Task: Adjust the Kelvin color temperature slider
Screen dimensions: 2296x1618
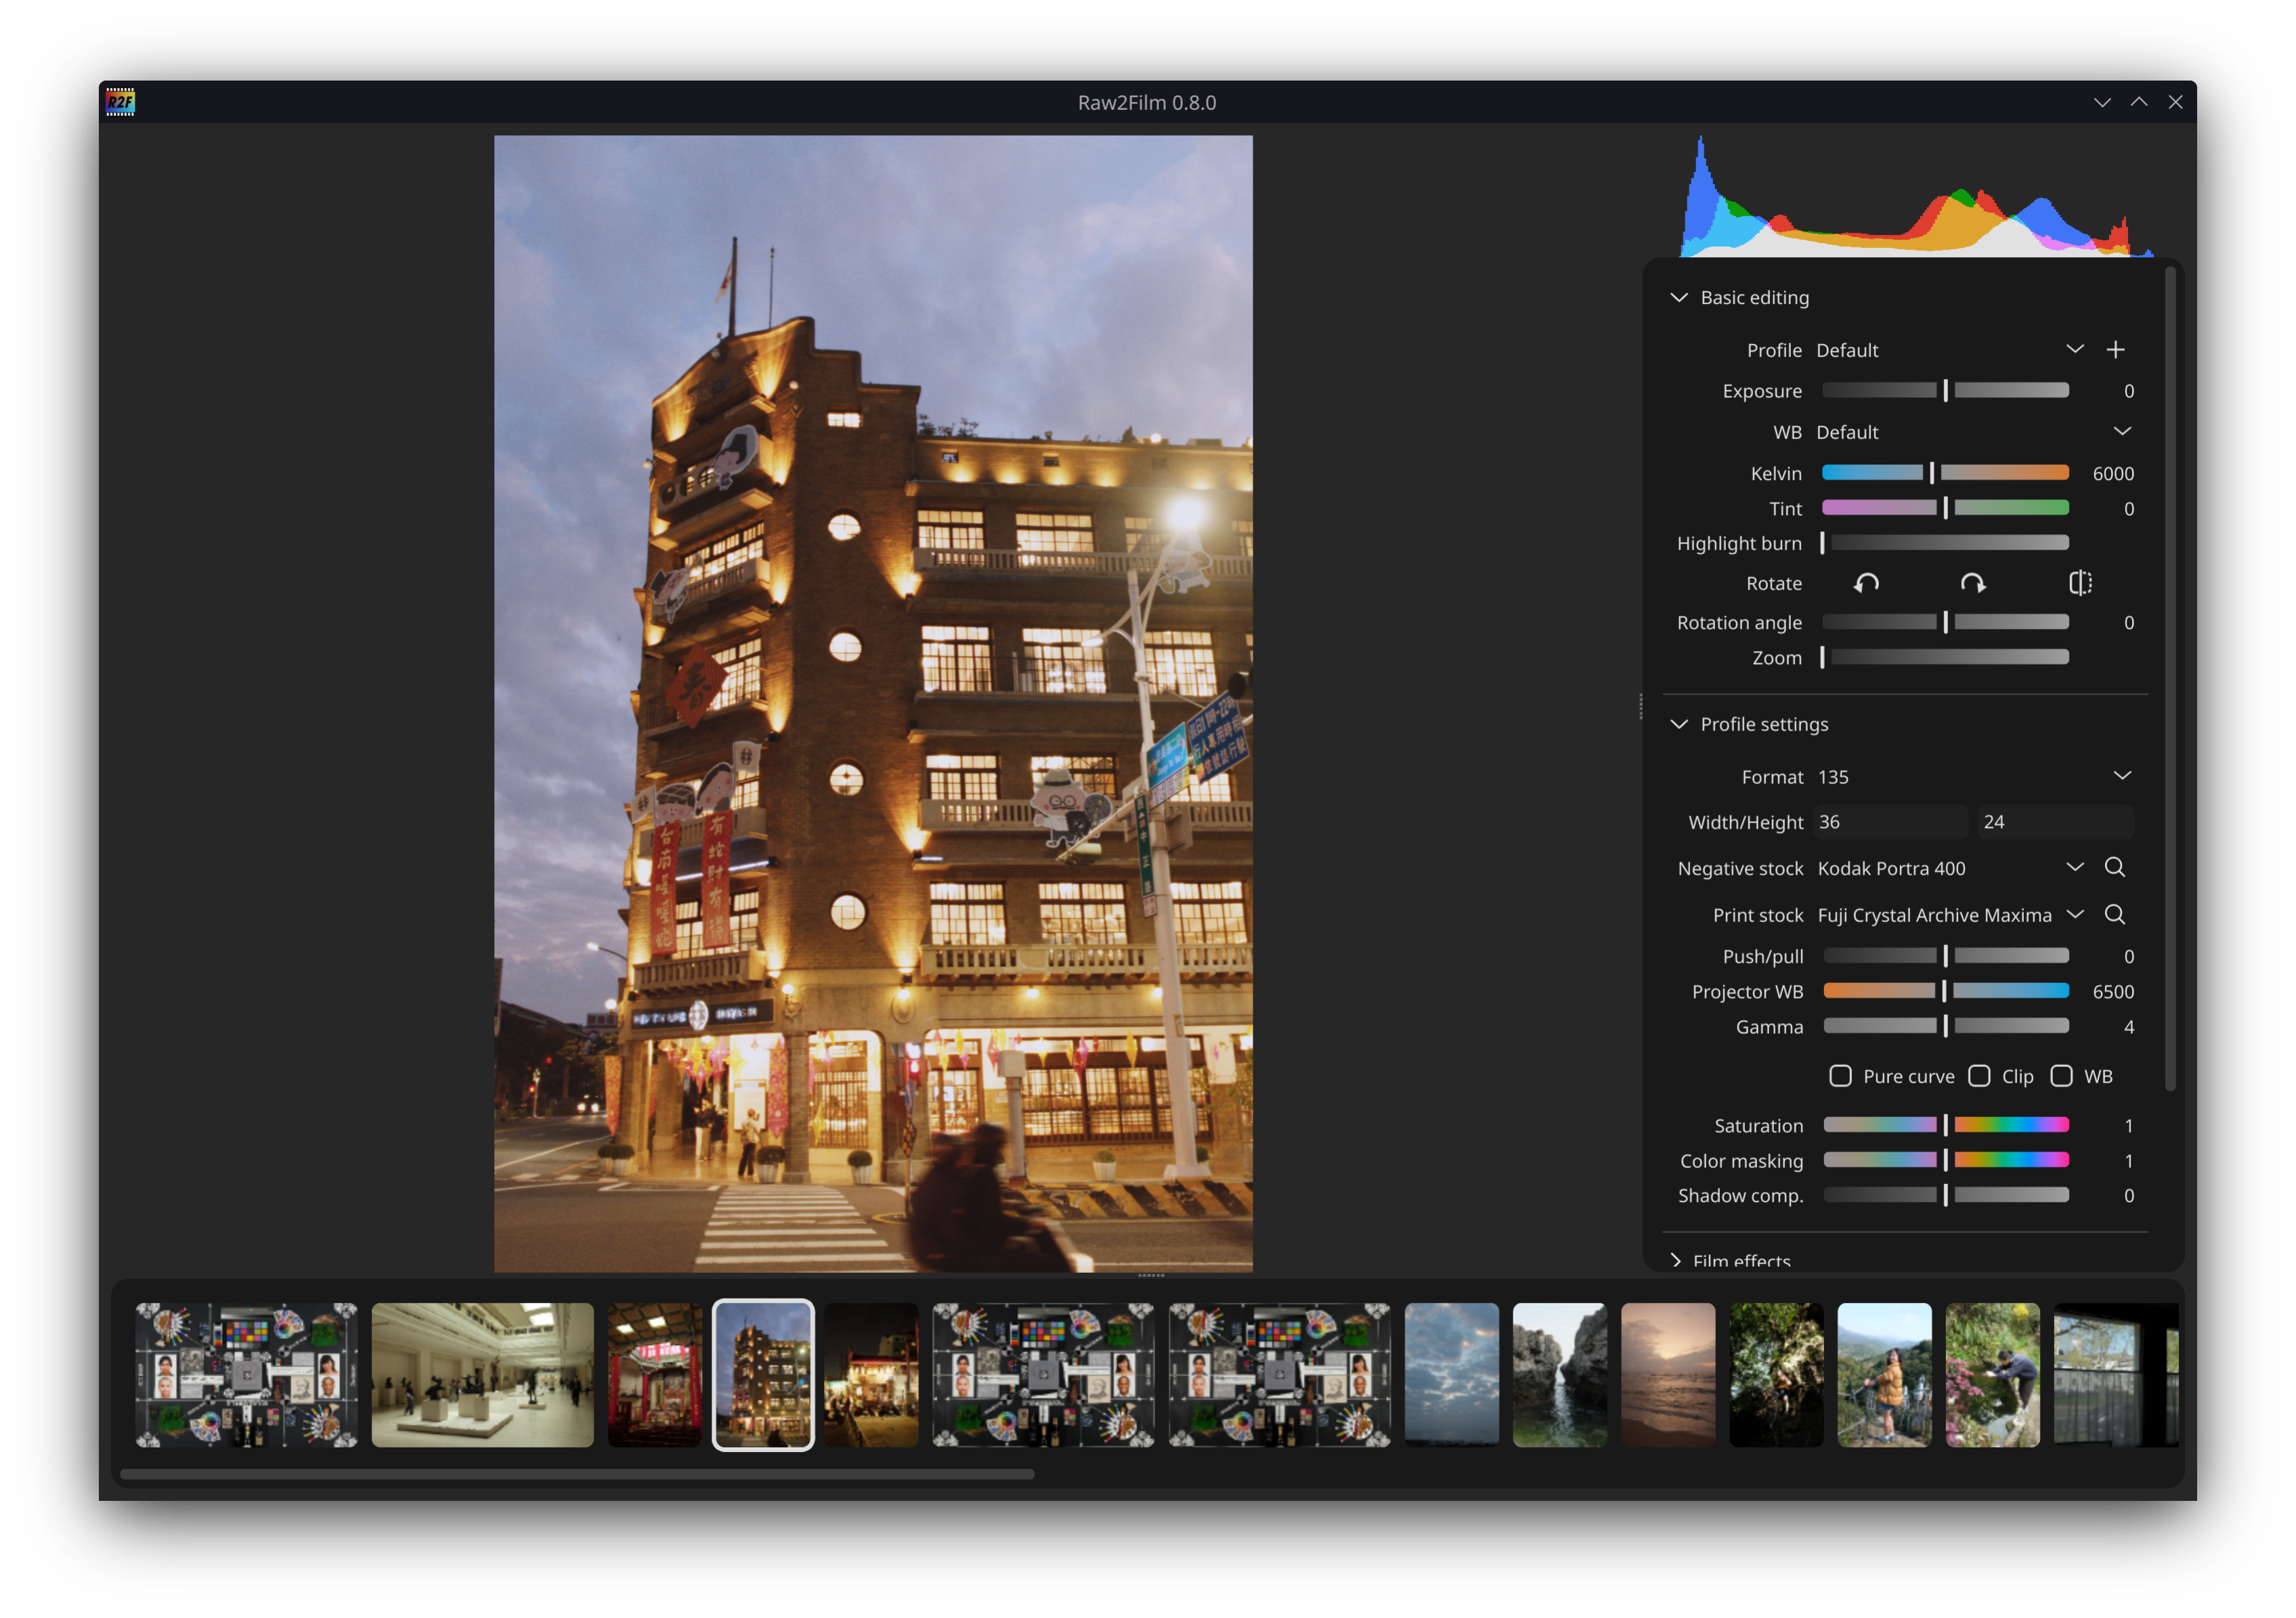Action: click(1945, 473)
